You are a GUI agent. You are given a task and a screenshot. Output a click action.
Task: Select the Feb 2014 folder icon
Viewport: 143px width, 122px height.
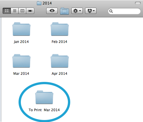60,29
